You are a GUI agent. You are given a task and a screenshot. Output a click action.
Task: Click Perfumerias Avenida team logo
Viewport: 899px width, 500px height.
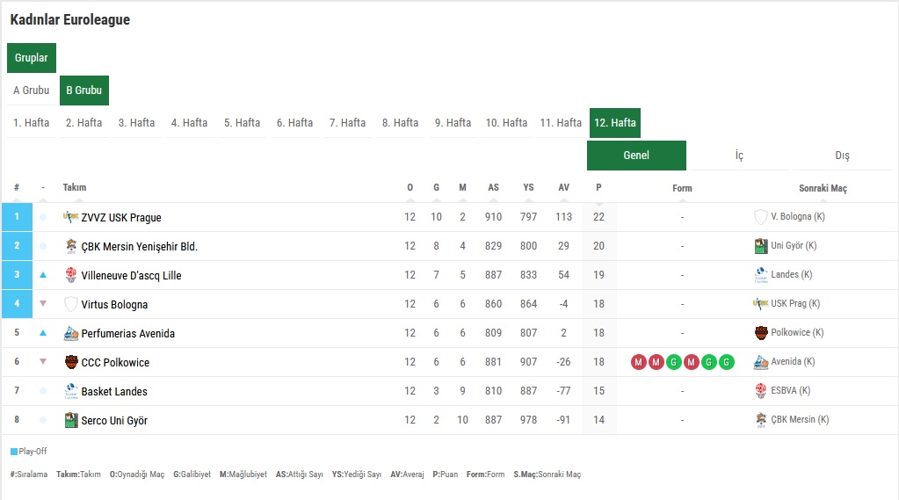click(x=71, y=333)
